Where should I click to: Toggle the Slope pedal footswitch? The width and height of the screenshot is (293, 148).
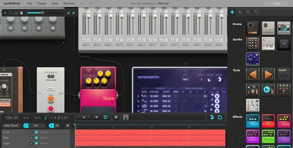point(98,110)
